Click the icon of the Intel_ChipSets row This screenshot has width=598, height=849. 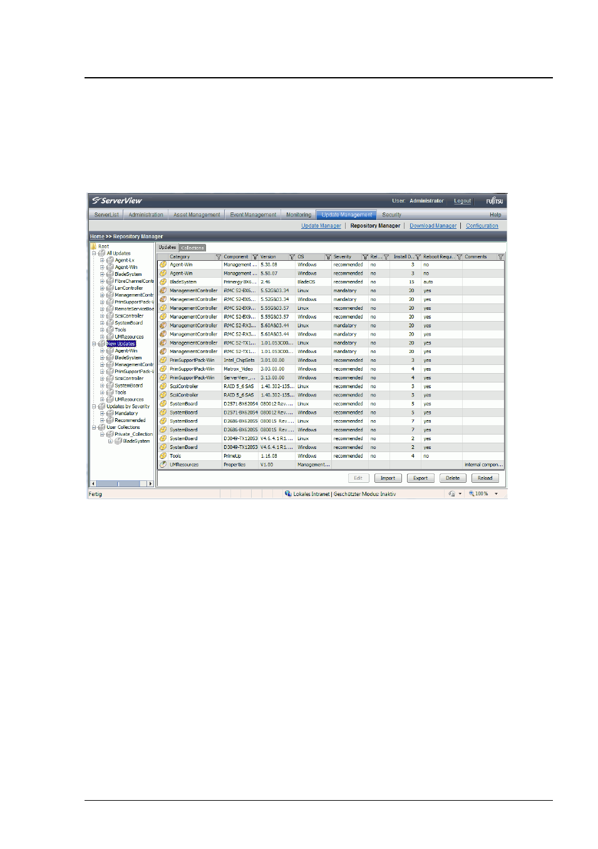pos(163,361)
